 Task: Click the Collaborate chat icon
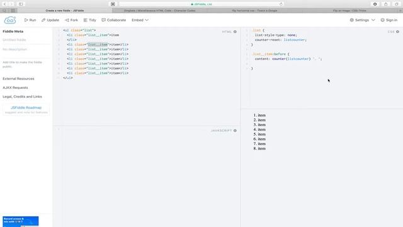click(x=103, y=20)
